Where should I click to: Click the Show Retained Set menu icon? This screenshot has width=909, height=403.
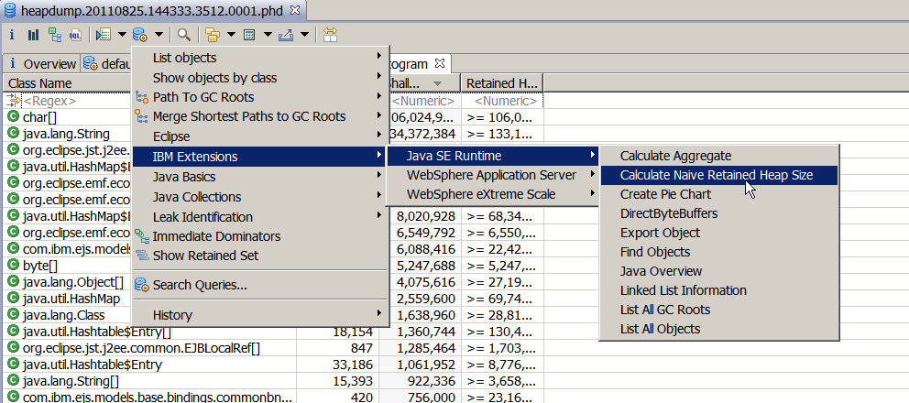click(x=142, y=256)
